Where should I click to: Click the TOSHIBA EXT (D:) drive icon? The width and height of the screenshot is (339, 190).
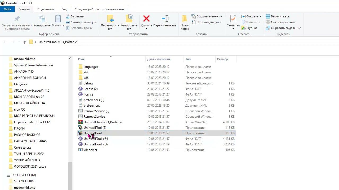click(x=8, y=175)
